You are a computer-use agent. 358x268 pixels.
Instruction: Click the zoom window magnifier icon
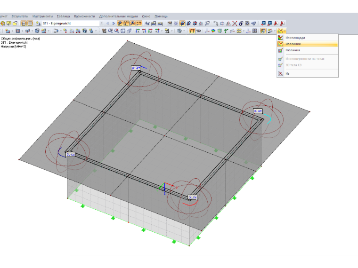(111, 31)
